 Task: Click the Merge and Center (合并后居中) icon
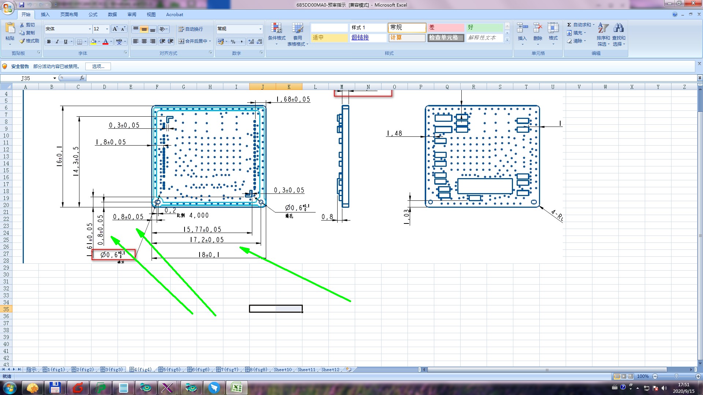tap(182, 41)
